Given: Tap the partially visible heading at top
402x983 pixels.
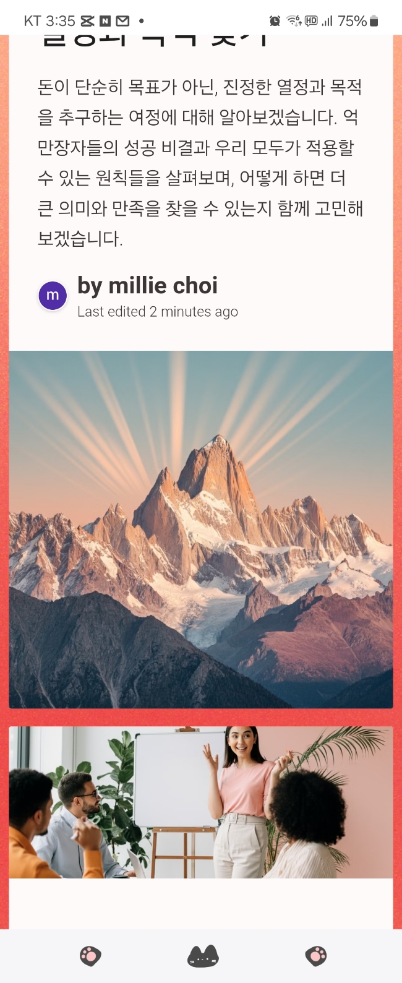Looking at the screenshot, I should click(155, 41).
